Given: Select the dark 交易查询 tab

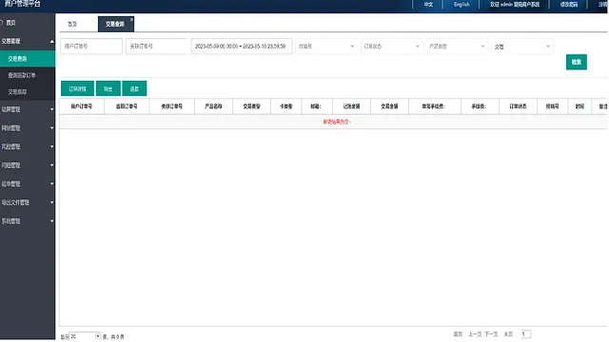Looking at the screenshot, I should 116,24.
